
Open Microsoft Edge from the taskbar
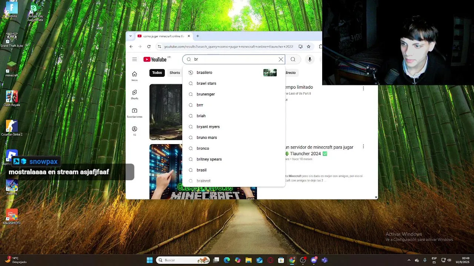(227, 260)
